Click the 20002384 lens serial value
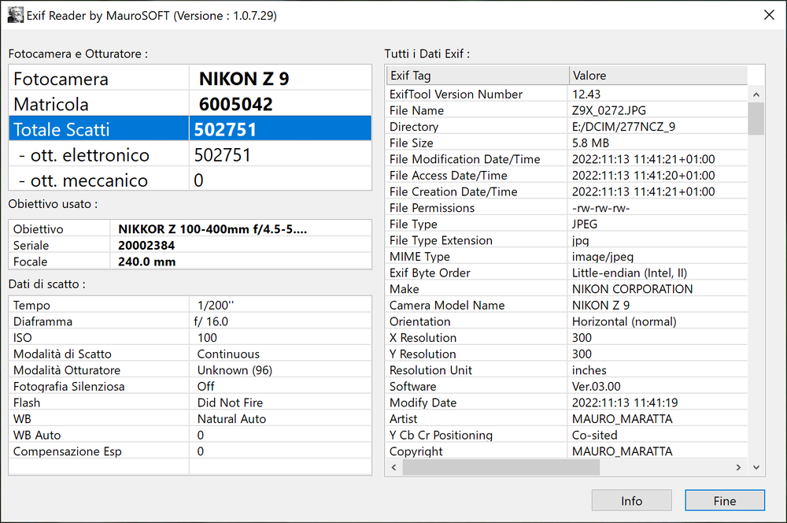This screenshot has width=787, height=523. coord(146,245)
